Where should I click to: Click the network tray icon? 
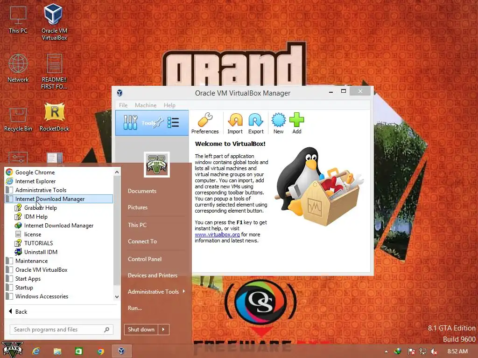423,351
